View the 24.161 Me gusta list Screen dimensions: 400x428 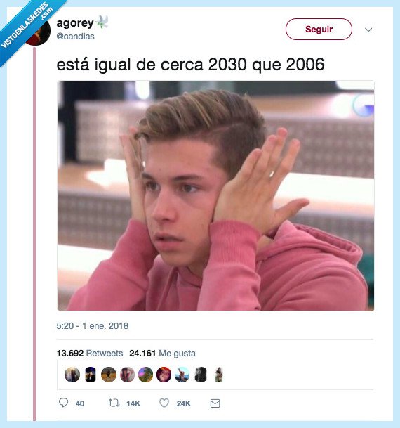click(x=162, y=354)
